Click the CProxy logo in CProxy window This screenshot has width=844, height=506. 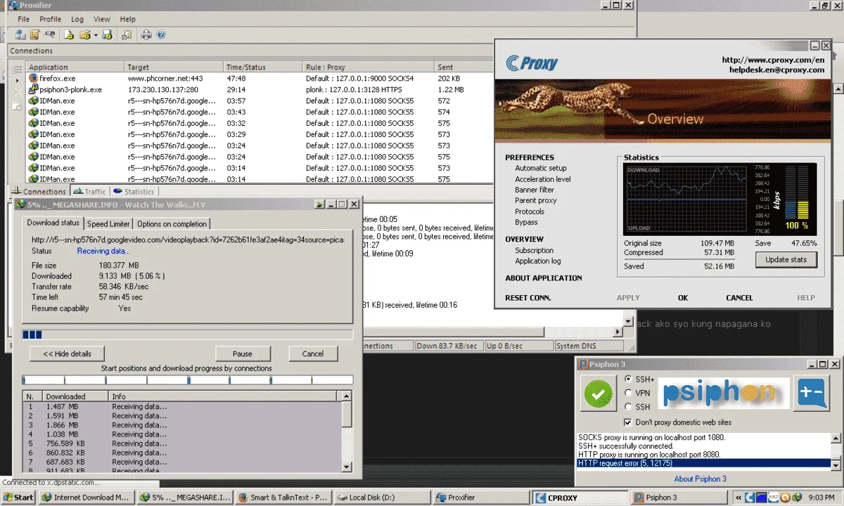pos(532,63)
